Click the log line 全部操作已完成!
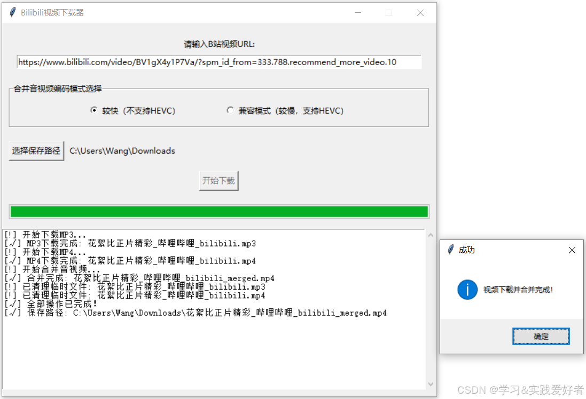This screenshot has height=399, width=586. coord(50,304)
